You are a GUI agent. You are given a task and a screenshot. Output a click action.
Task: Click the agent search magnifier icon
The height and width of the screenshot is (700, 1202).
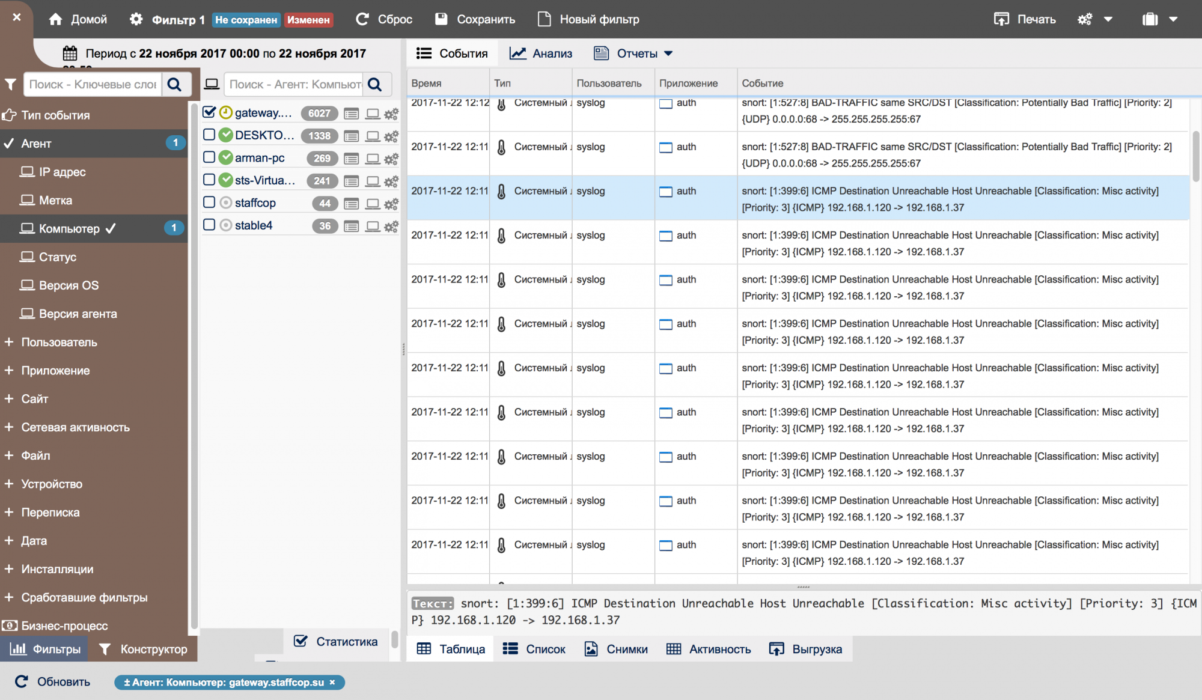pos(375,85)
